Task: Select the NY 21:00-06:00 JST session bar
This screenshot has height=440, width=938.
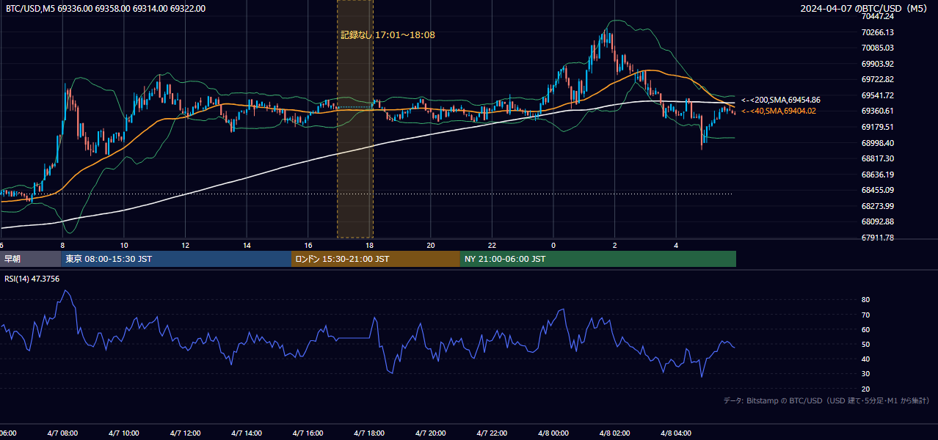Action: coord(598,259)
